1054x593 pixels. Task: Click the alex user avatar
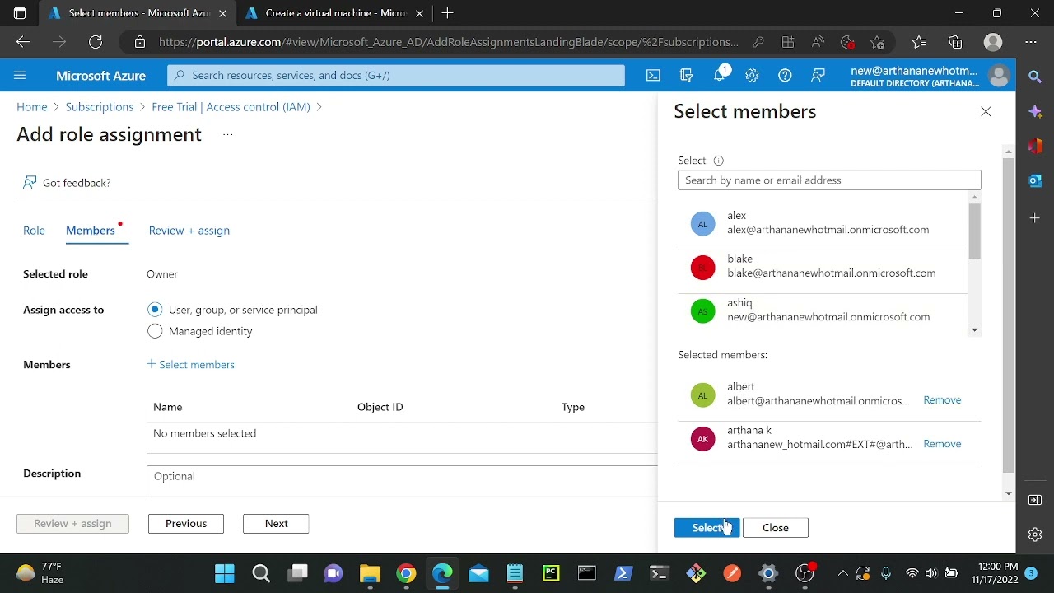[702, 223]
